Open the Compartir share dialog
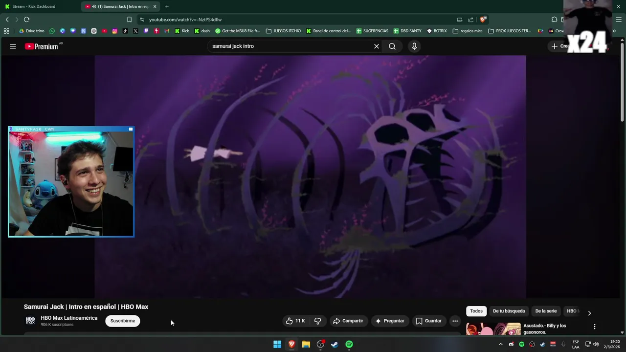Screen dimensions: 626x352 coord(348,321)
